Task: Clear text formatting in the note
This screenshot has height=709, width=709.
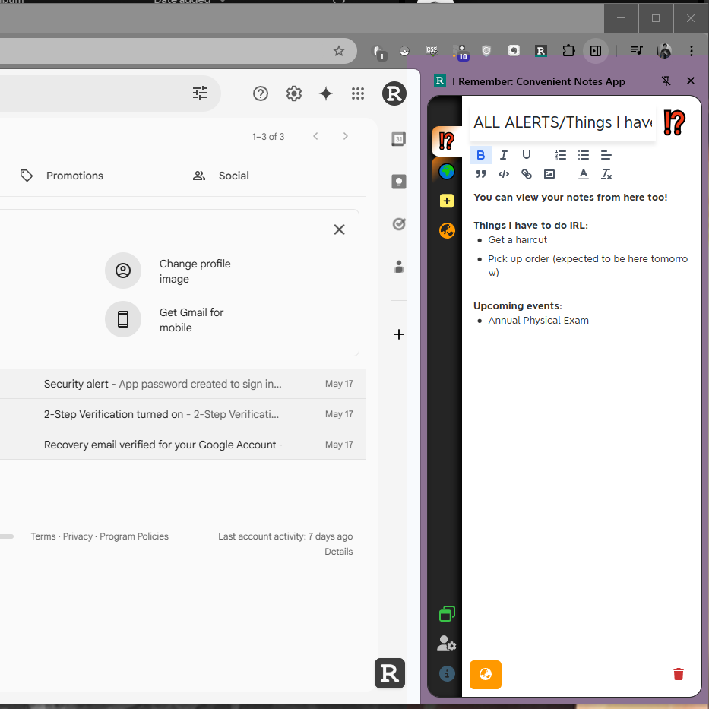Action: [606, 174]
